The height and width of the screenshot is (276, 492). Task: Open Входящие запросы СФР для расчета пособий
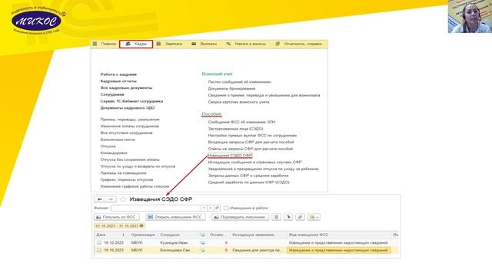tap(251, 142)
